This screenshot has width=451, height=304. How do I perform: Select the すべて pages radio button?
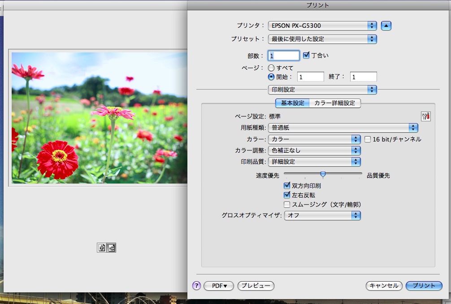pos(271,68)
